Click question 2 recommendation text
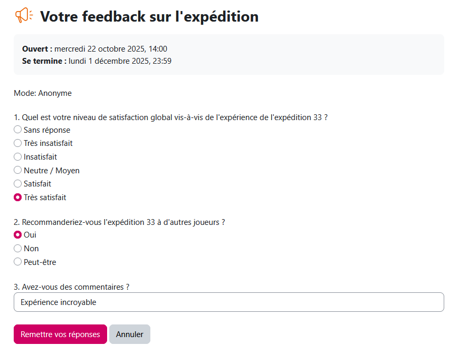 click(x=120, y=222)
